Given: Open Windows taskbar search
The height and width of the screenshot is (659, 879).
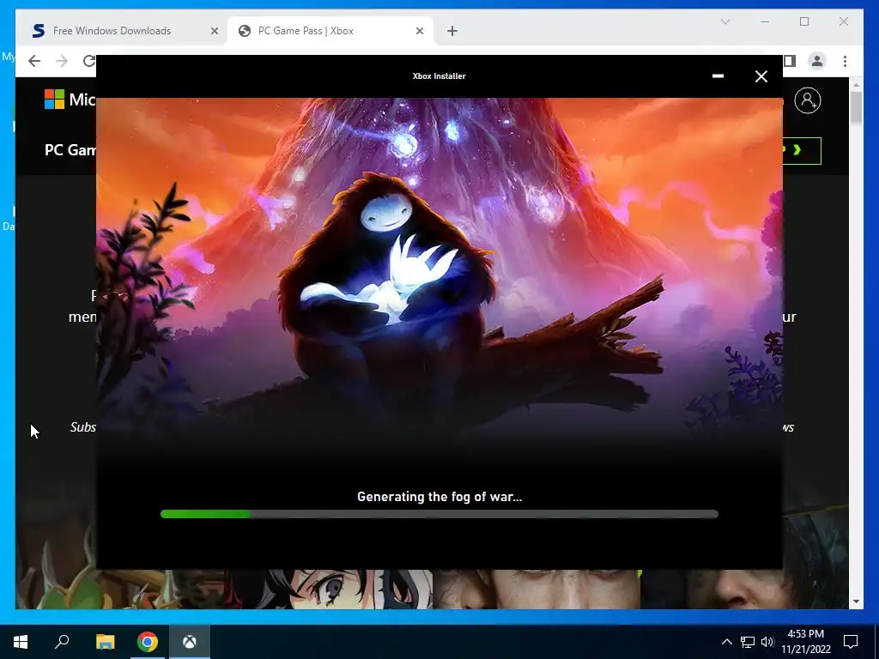Looking at the screenshot, I should (x=62, y=642).
